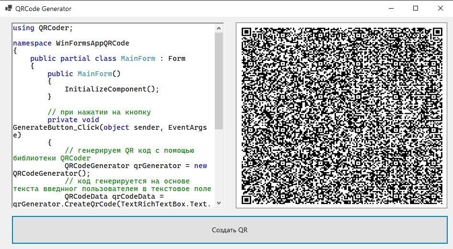Click the line 'текста введнног пользователем в текстовое поле'
The height and width of the screenshot is (249, 453).
pyautogui.click(x=112, y=189)
